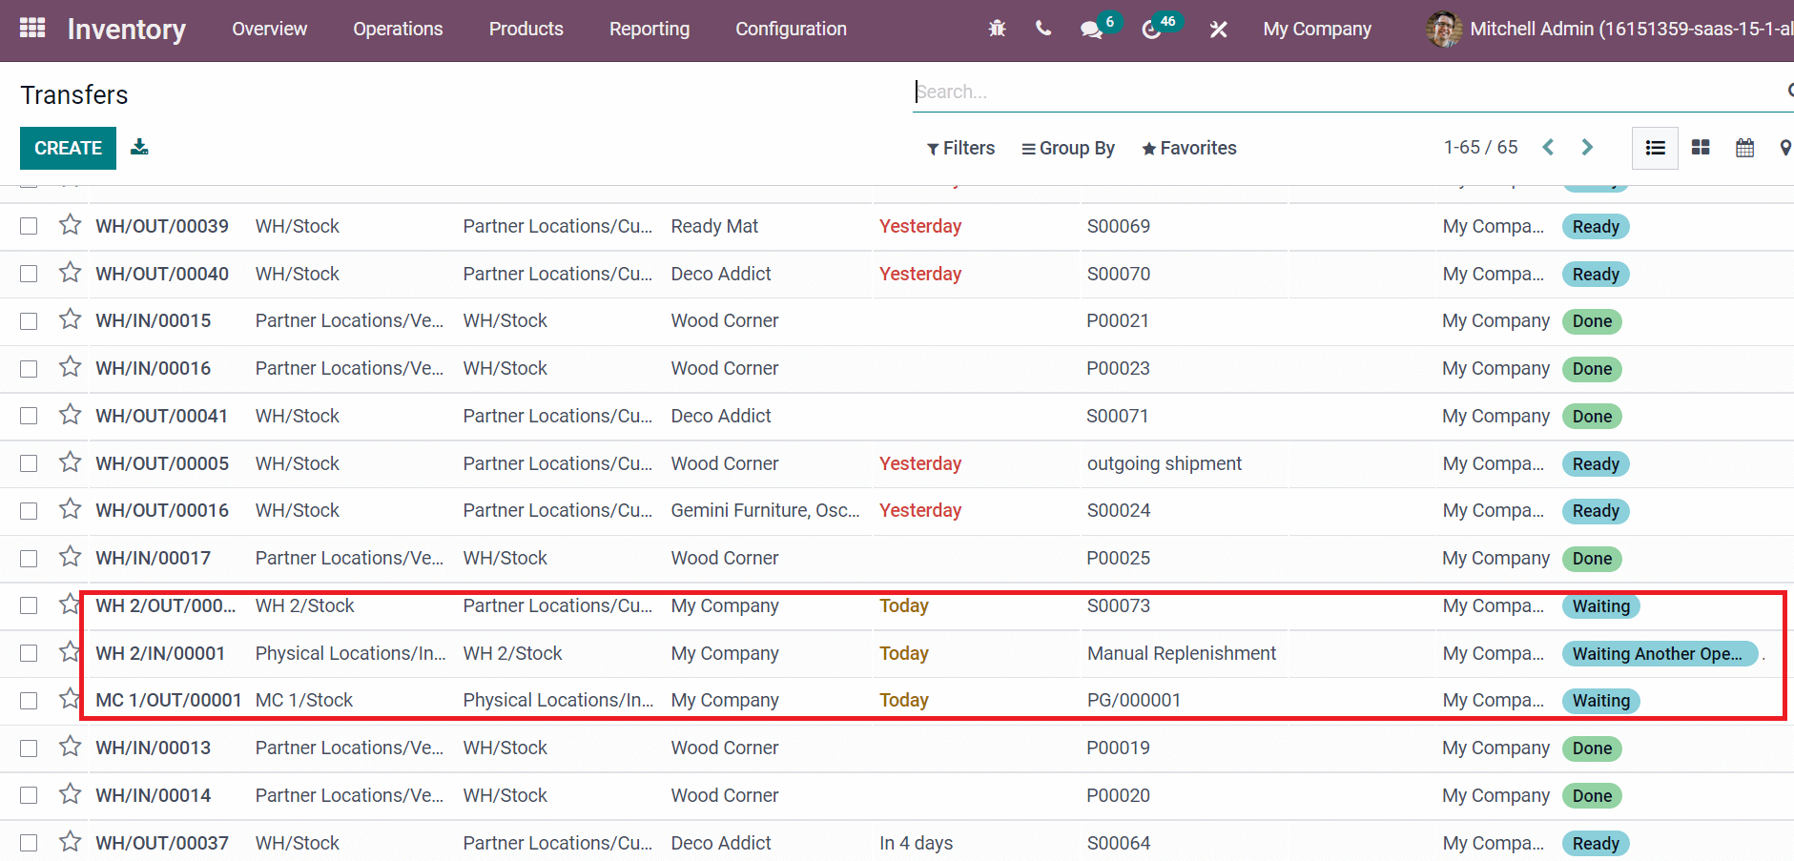Switch to kanban view

point(1701,148)
